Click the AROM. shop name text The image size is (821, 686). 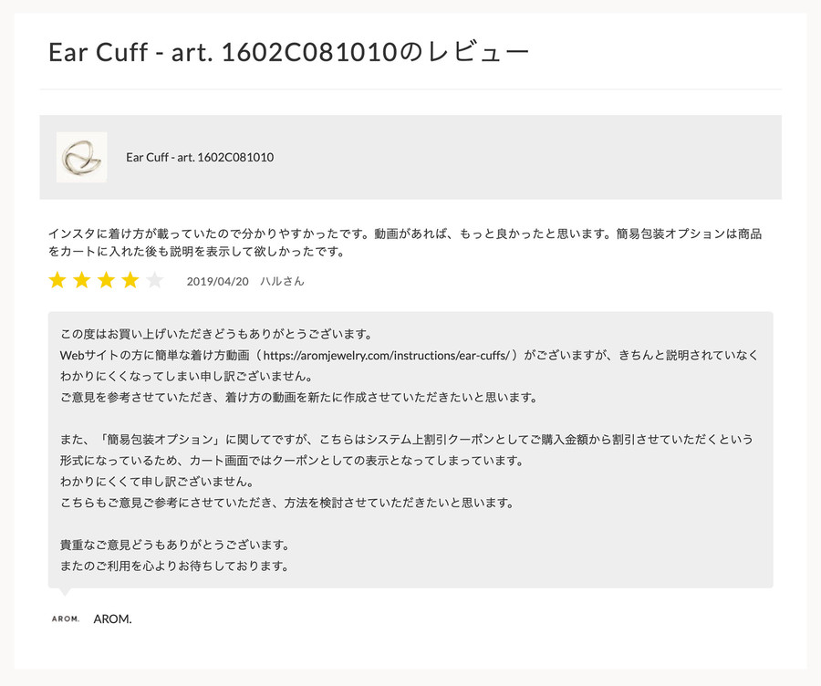coord(112,619)
